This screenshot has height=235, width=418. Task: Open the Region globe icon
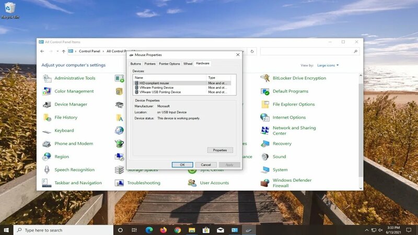tap(47, 157)
